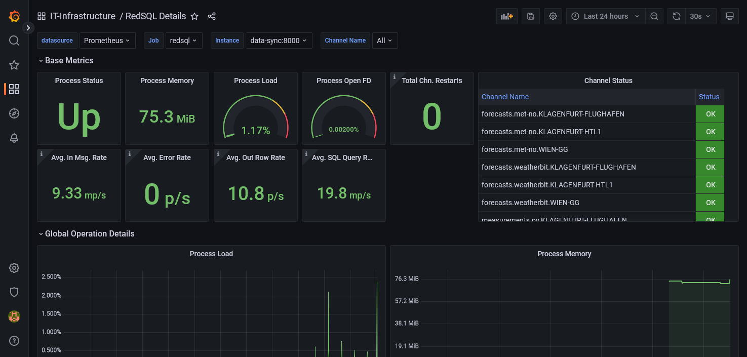Add a new panel to the dashboard
This screenshot has height=357, width=747.
(x=506, y=16)
